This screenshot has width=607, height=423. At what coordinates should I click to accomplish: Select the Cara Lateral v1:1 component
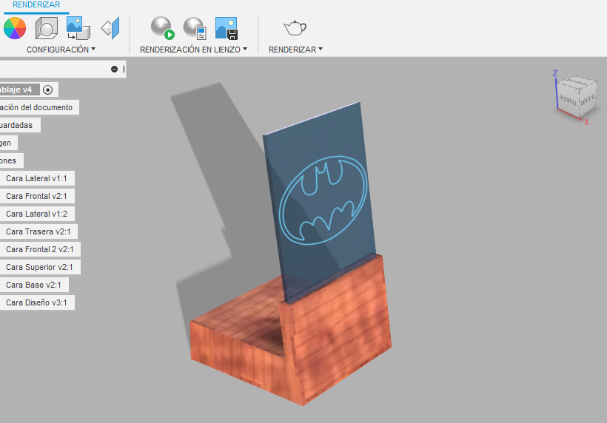click(x=37, y=179)
